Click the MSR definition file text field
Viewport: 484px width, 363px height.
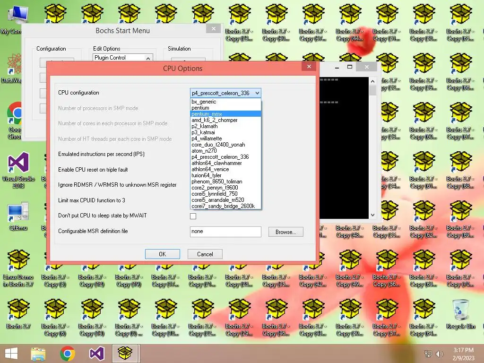[225, 232]
